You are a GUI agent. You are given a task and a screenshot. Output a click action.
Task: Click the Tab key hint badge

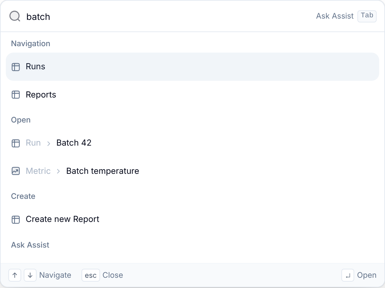coord(367,16)
